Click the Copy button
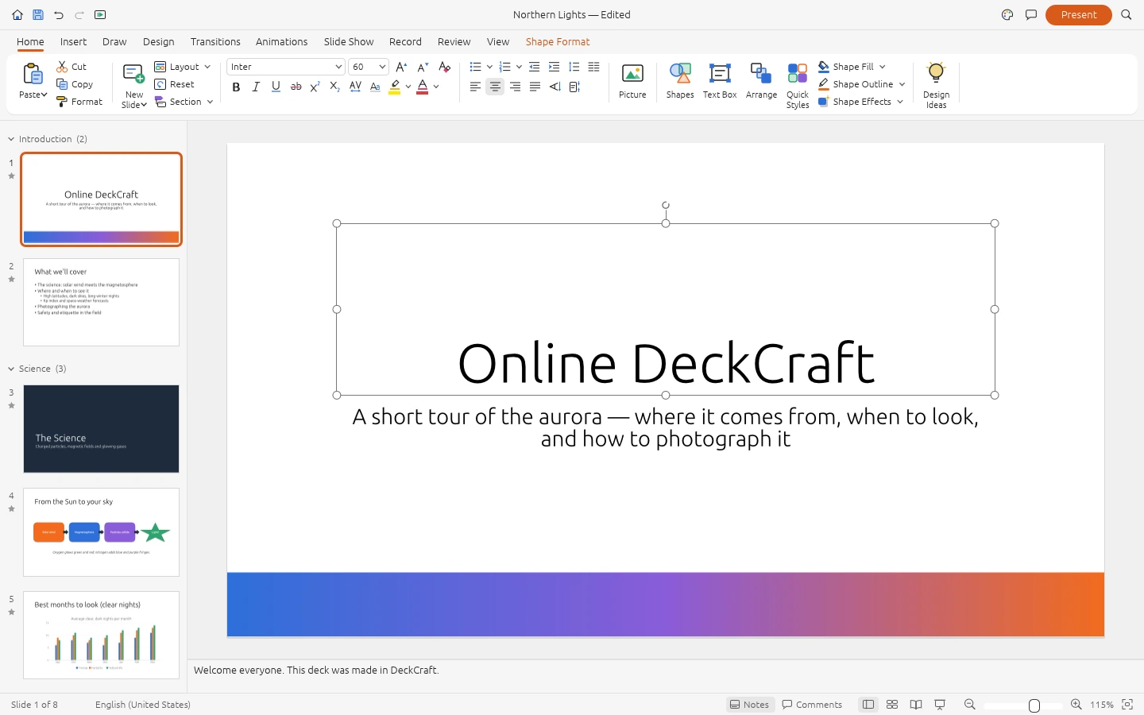The height and width of the screenshot is (715, 1144). (x=75, y=84)
